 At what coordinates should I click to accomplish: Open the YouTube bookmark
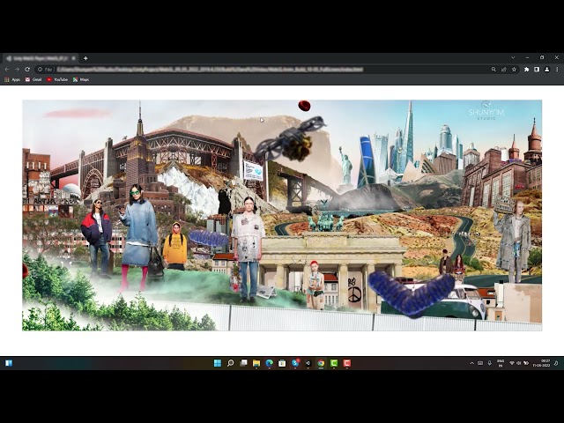click(x=57, y=80)
